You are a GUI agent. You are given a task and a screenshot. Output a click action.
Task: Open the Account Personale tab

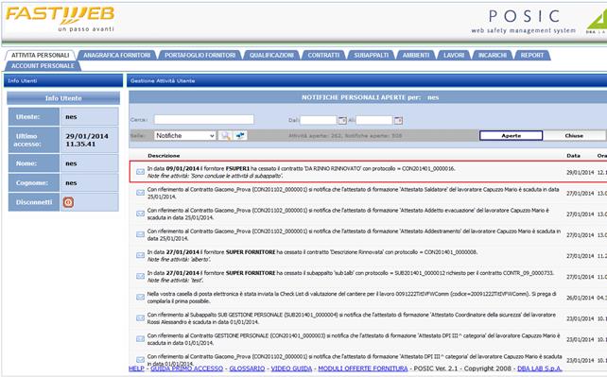coord(43,66)
